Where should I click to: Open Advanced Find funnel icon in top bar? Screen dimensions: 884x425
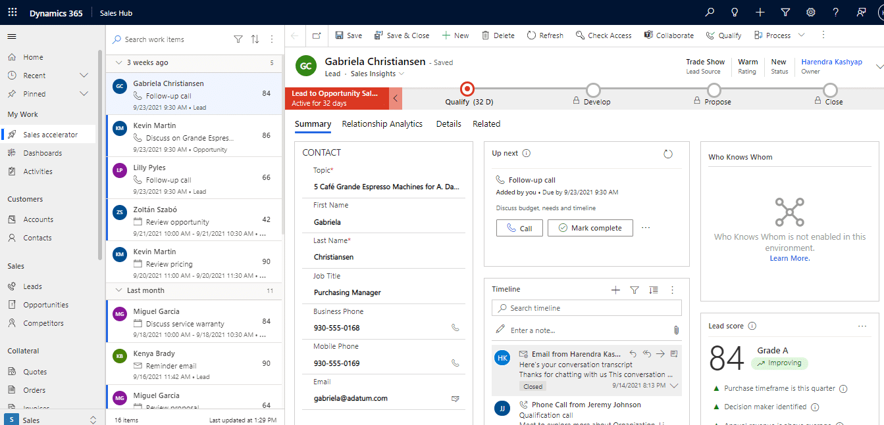click(785, 12)
